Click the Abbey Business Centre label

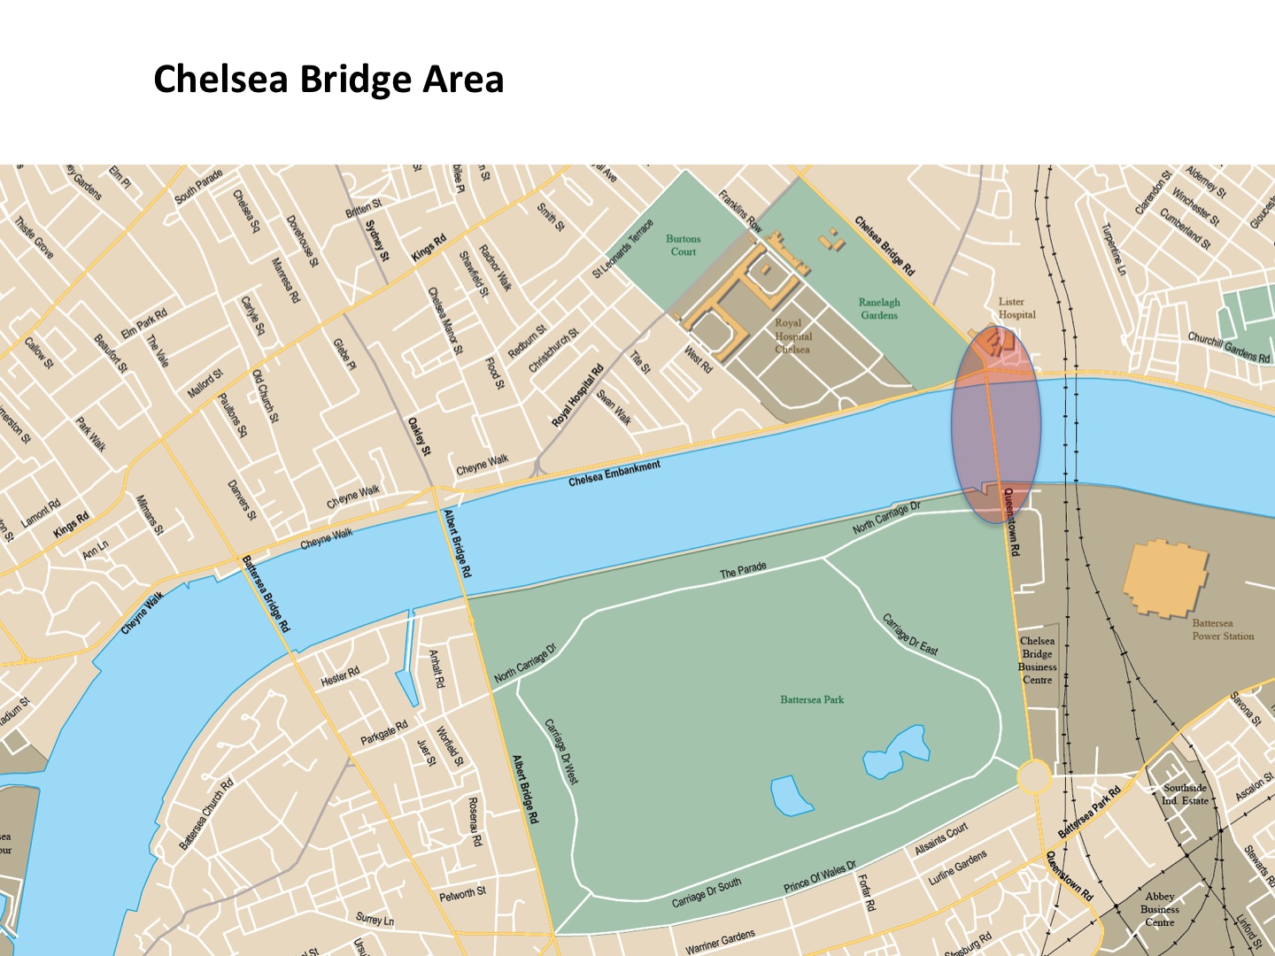pos(1159,909)
